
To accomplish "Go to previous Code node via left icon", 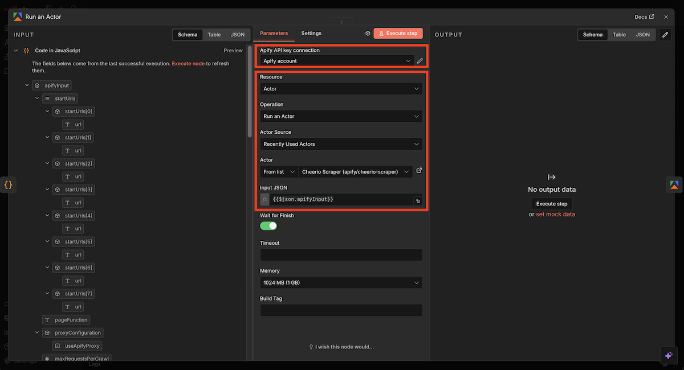I will click(x=8, y=185).
